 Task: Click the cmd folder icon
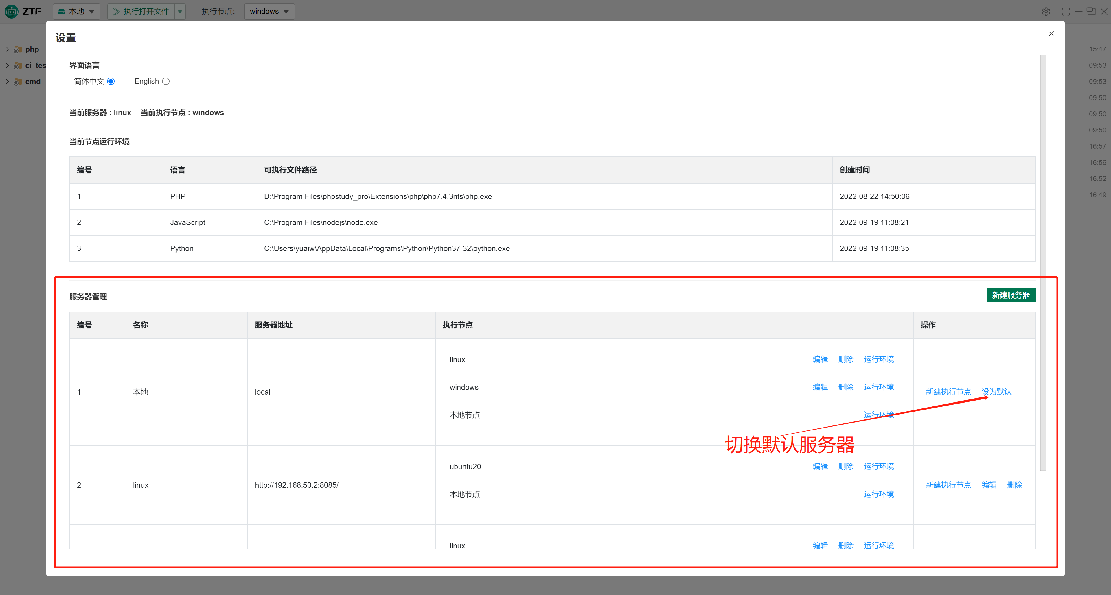coord(18,82)
